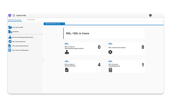Click the count 1 in the Contabilizzazione card

(x=143, y=65)
